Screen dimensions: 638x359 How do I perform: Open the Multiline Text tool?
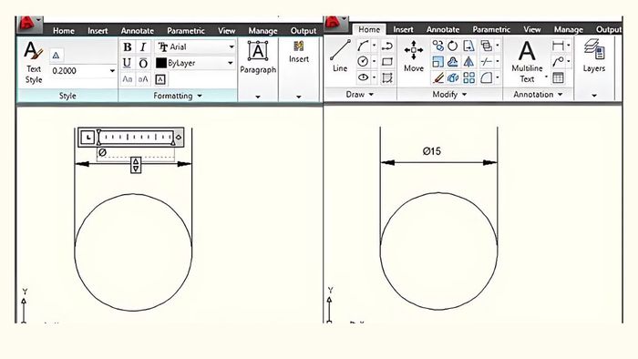click(x=527, y=61)
